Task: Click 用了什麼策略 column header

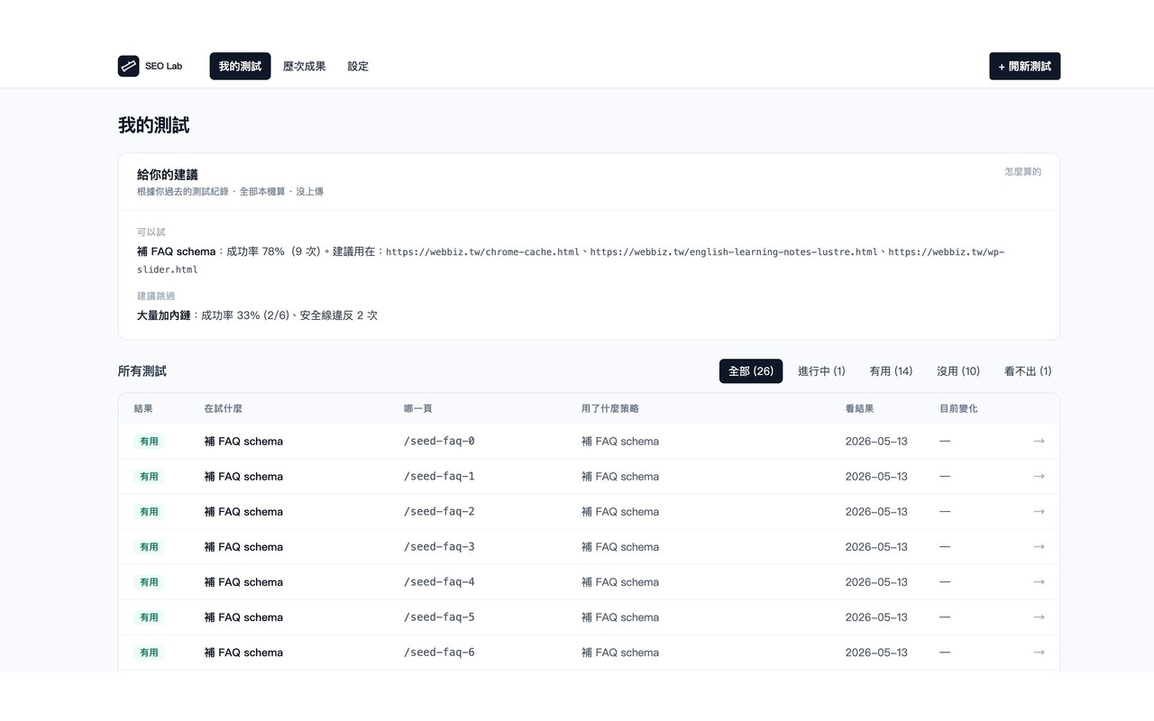Action: [610, 408]
